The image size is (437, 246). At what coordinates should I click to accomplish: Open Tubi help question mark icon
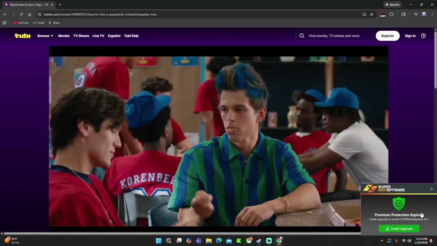click(423, 36)
